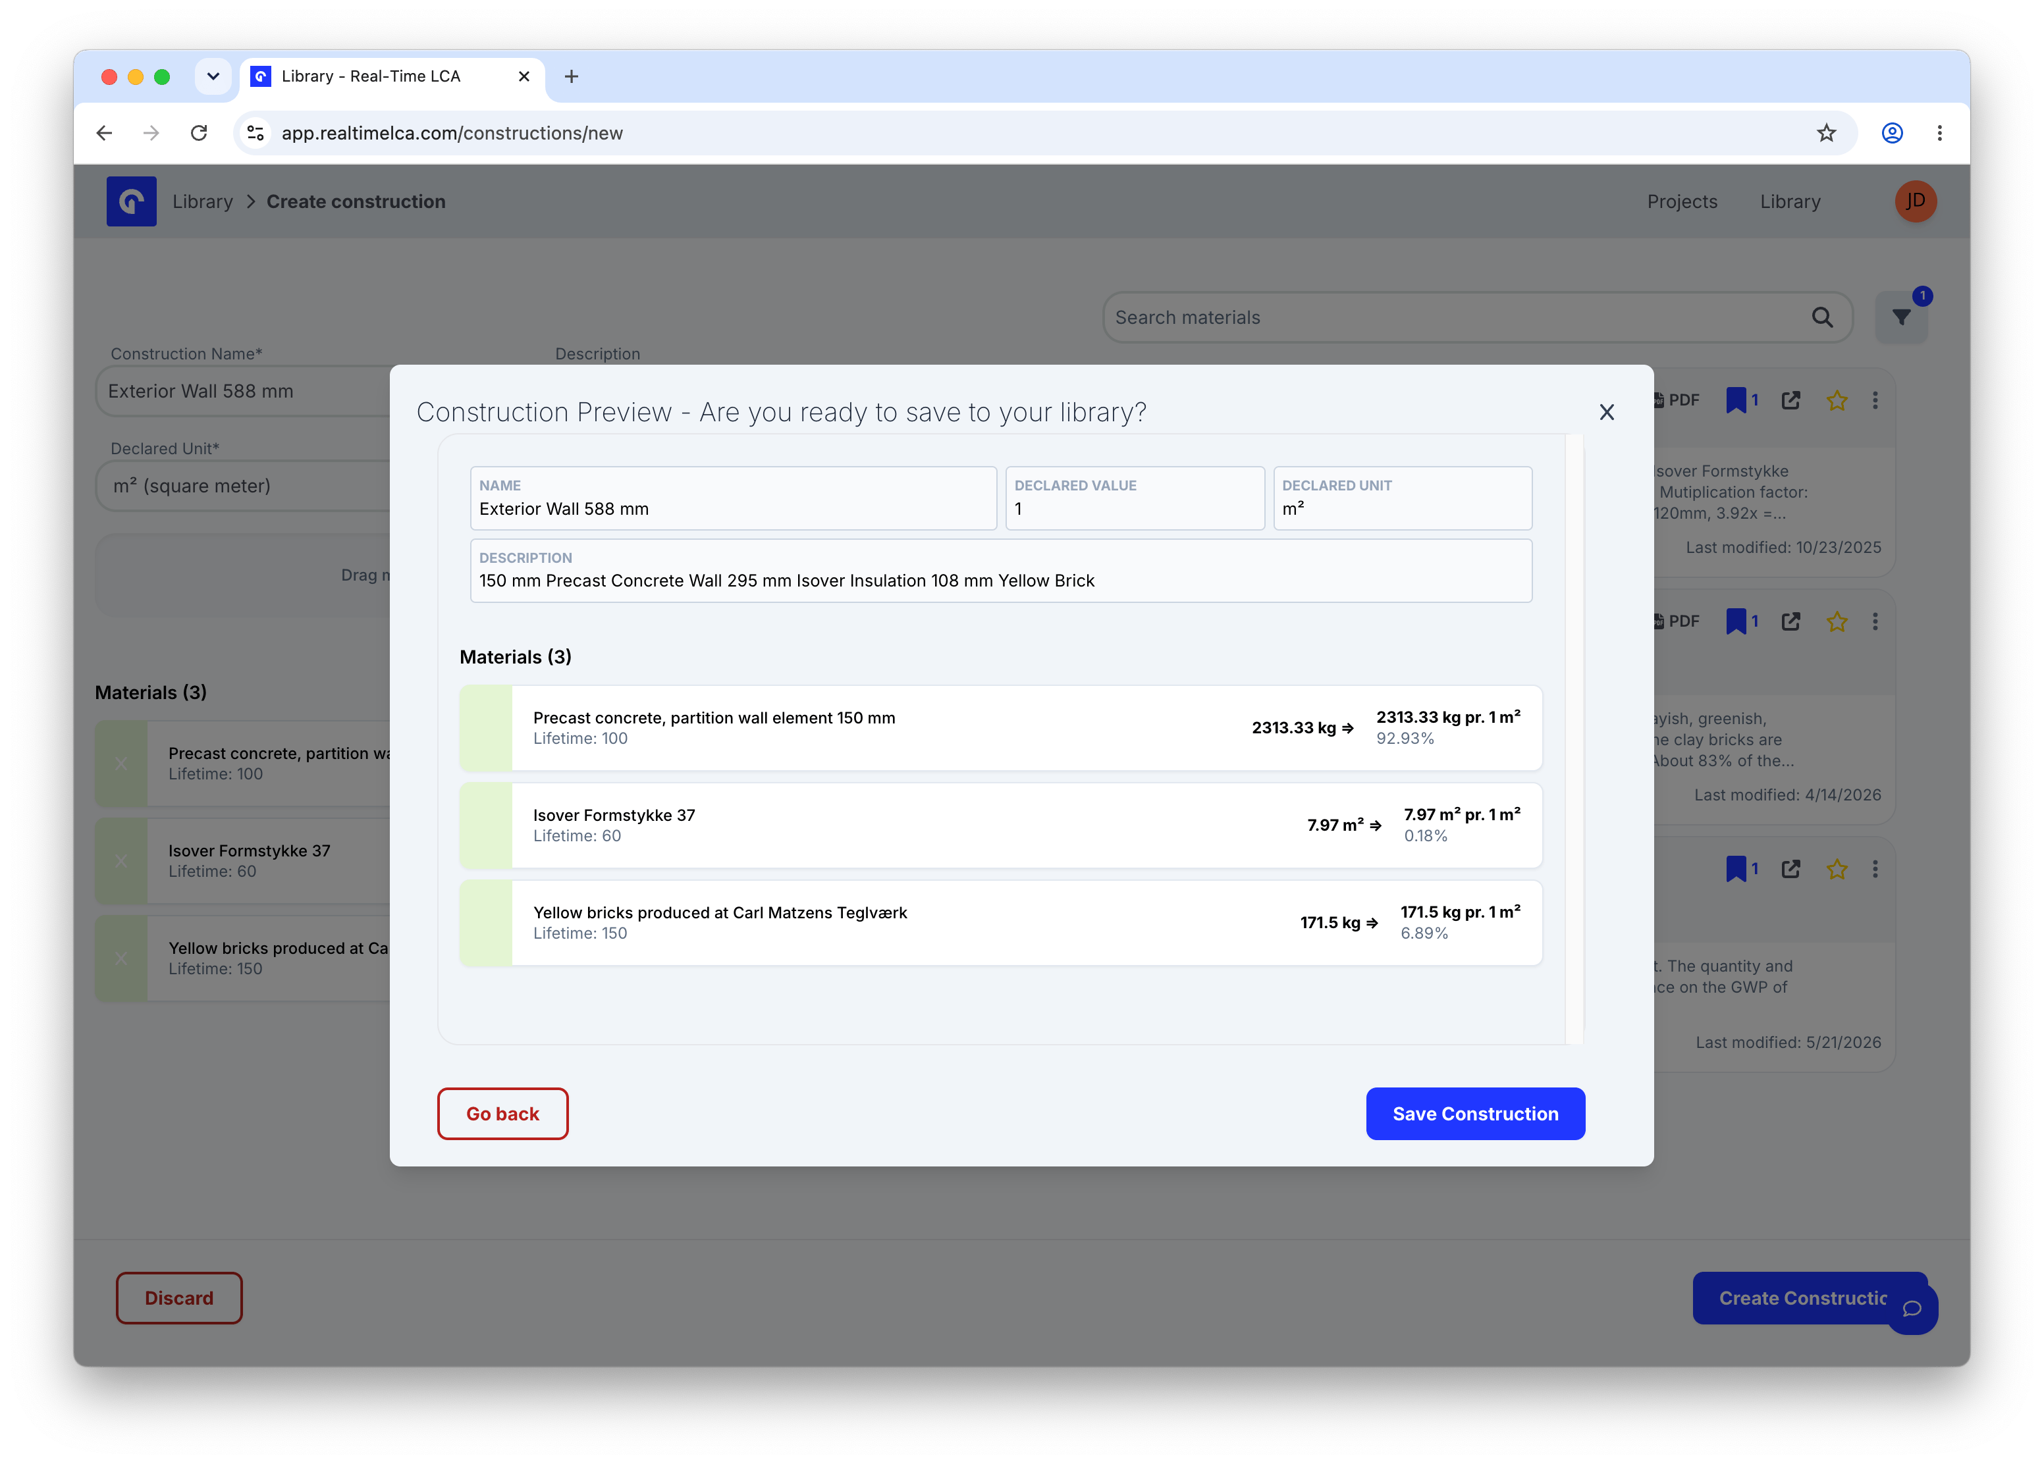Select Yellow bricks row in preview
This screenshot has width=2044, height=1464.
point(1000,922)
